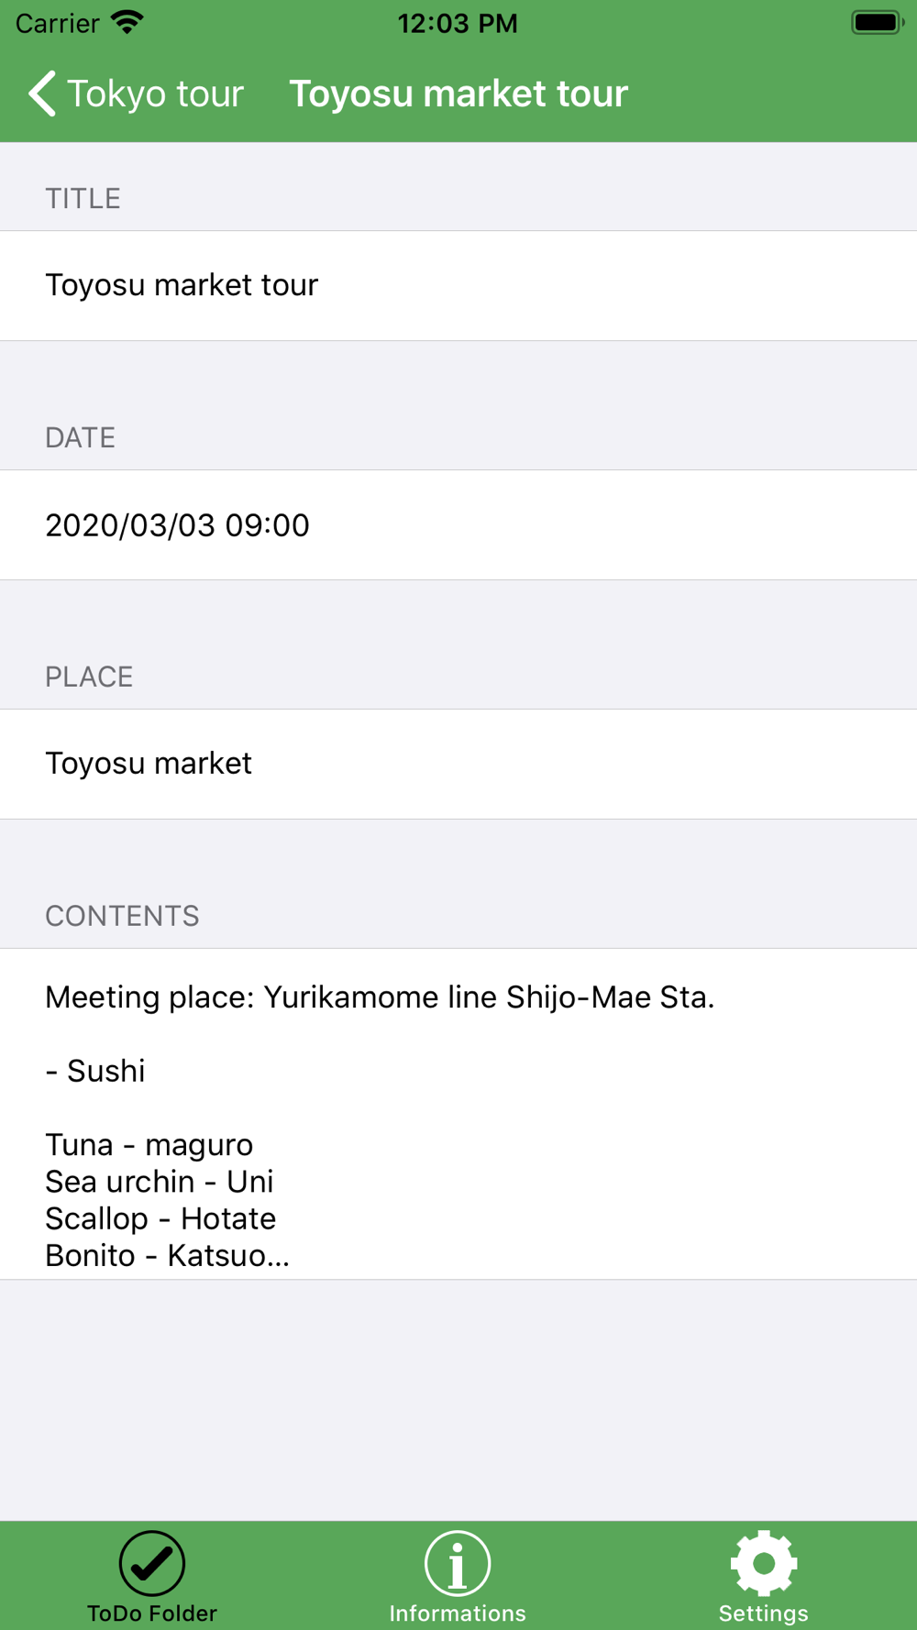Open the Settings gear icon
The width and height of the screenshot is (917, 1630).
(764, 1563)
